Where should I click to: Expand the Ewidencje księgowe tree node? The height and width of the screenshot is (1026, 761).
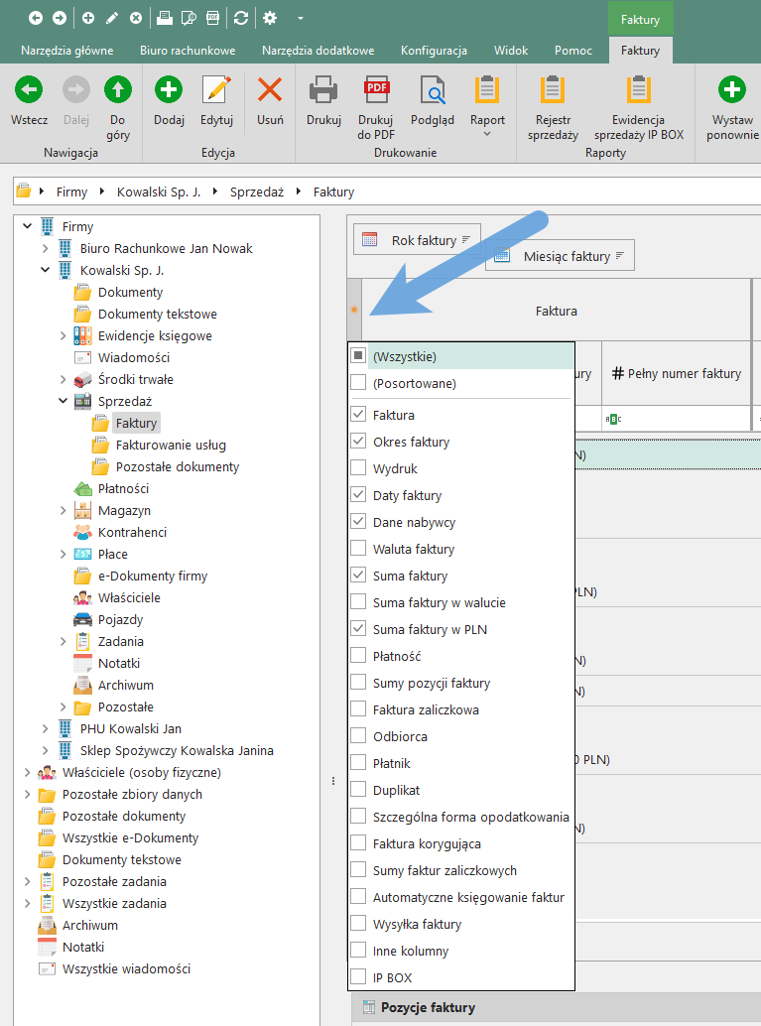63,336
